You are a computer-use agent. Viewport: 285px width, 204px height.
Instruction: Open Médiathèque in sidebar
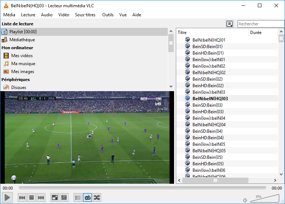tap(84, 40)
